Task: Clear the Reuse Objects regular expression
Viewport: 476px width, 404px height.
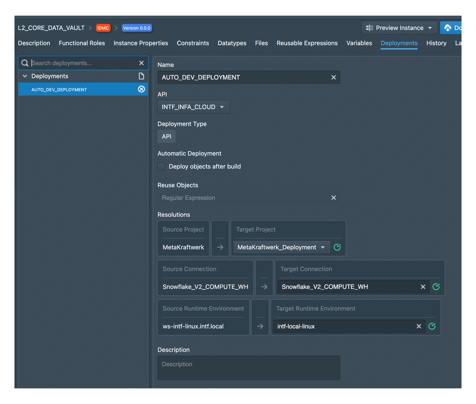Action: click(x=333, y=198)
